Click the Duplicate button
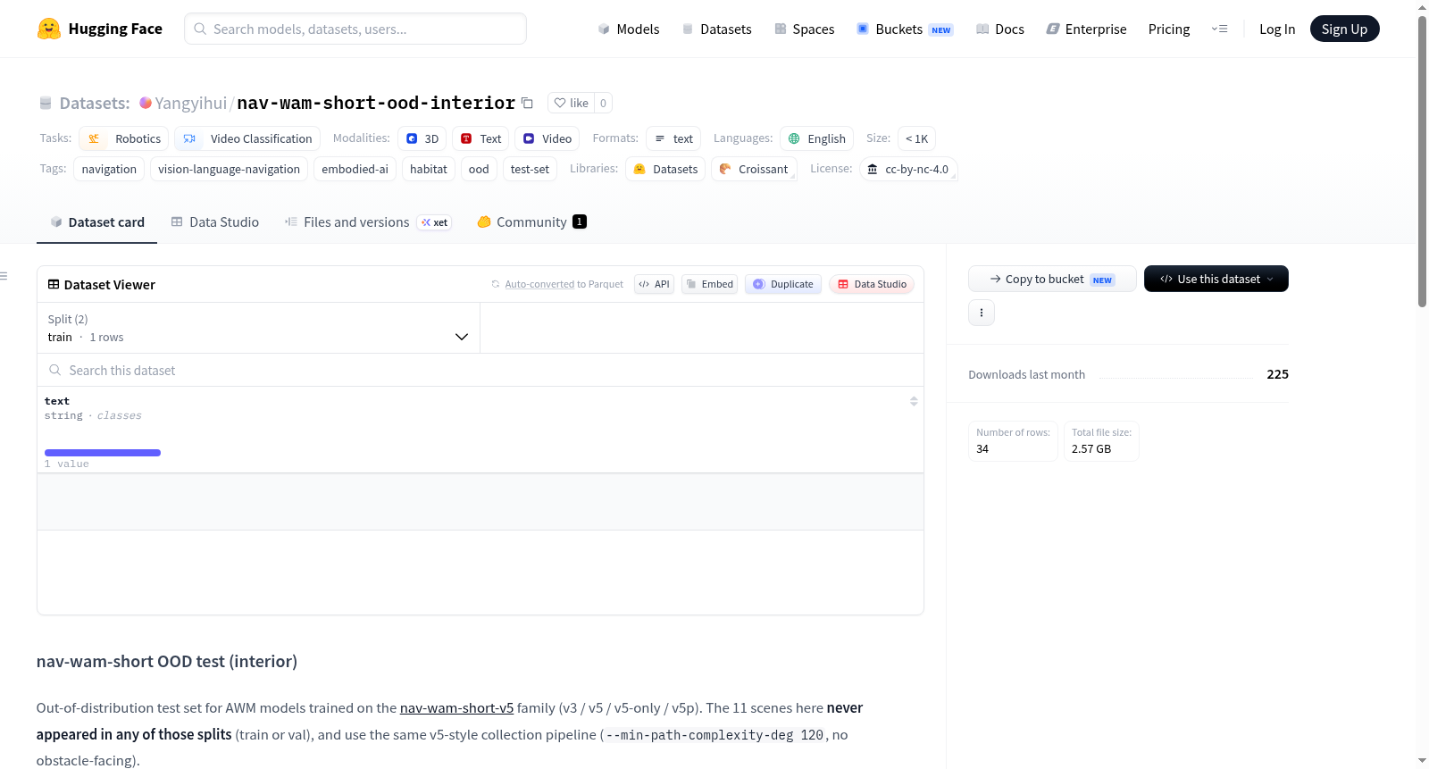The image size is (1429, 769). tap(783, 284)
